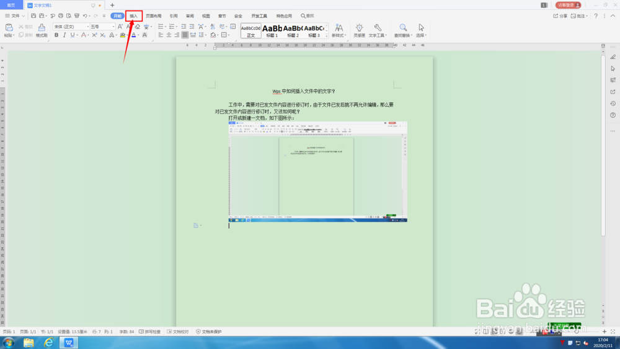Open Print Preview from quick access toolbar
The width and height of the screenshot is (620, 349).
[x=69, y=16]
